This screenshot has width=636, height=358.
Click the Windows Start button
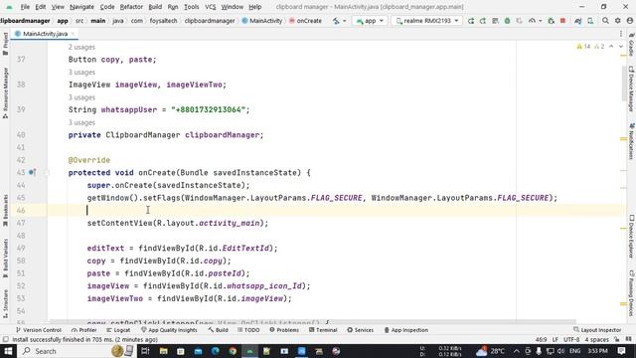point(8,351)
